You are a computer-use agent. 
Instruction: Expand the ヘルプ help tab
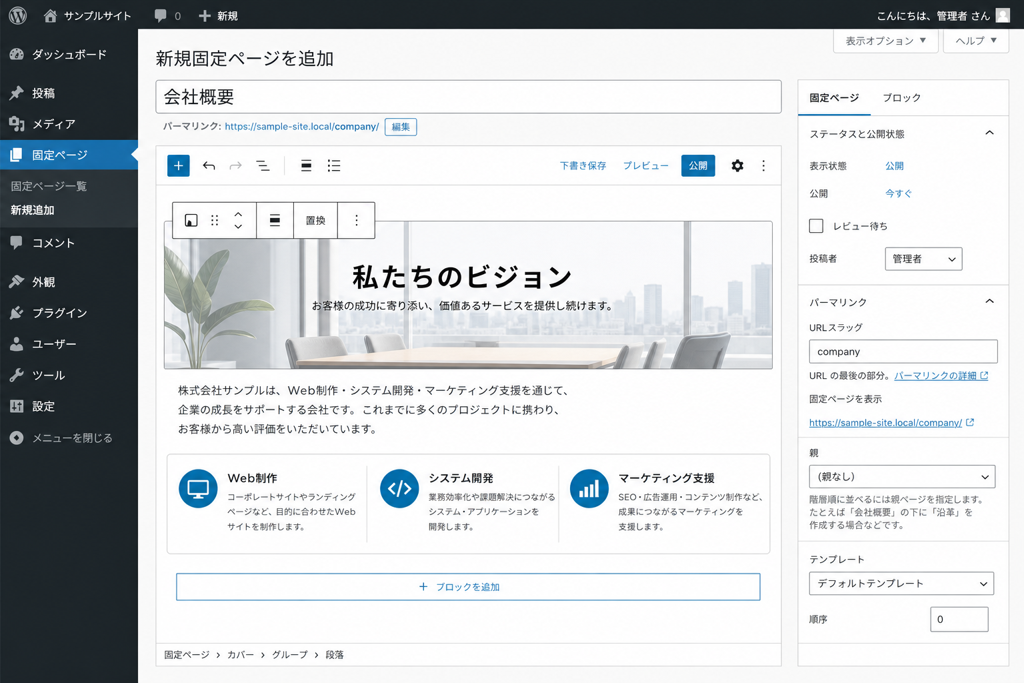point(976,41)
